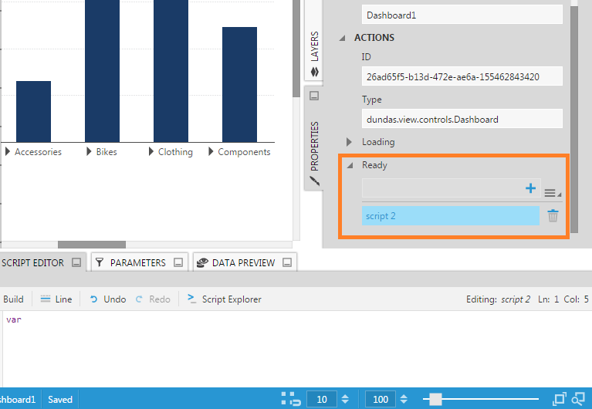Collapse the ACTIONS section
The width and height of the screenshot is (592, 409).
[343, 38]
